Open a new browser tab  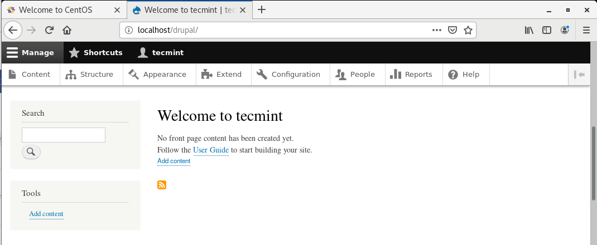pyautogui.click(x=261, y=10)
